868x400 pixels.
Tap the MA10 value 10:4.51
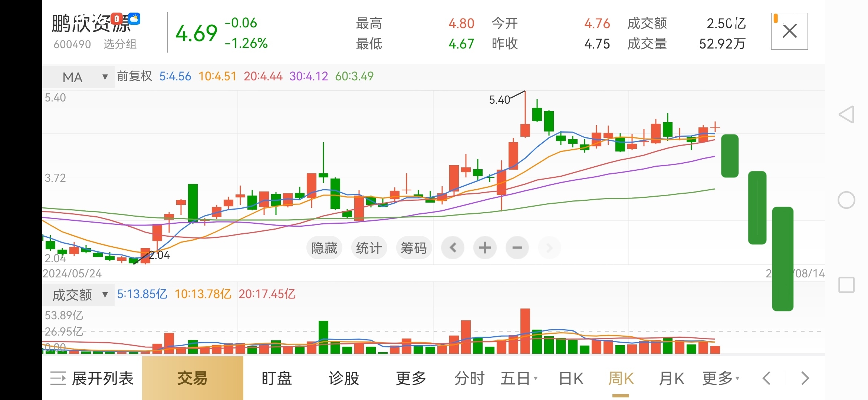(x=217, y=76)
